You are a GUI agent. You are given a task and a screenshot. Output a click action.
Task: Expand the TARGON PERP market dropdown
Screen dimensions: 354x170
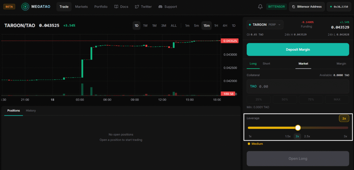click(x=265, y=25)
